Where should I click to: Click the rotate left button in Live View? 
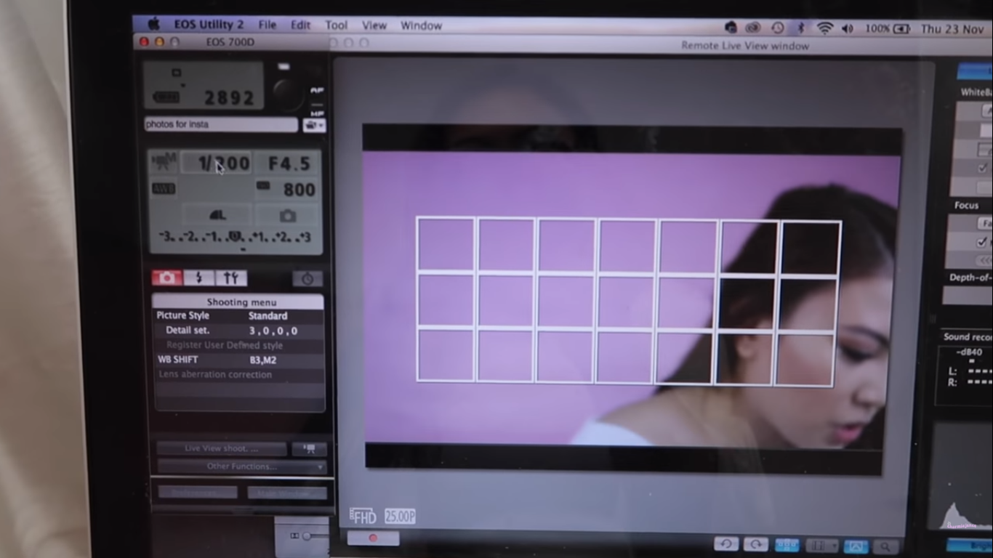[x=726, y=544]
